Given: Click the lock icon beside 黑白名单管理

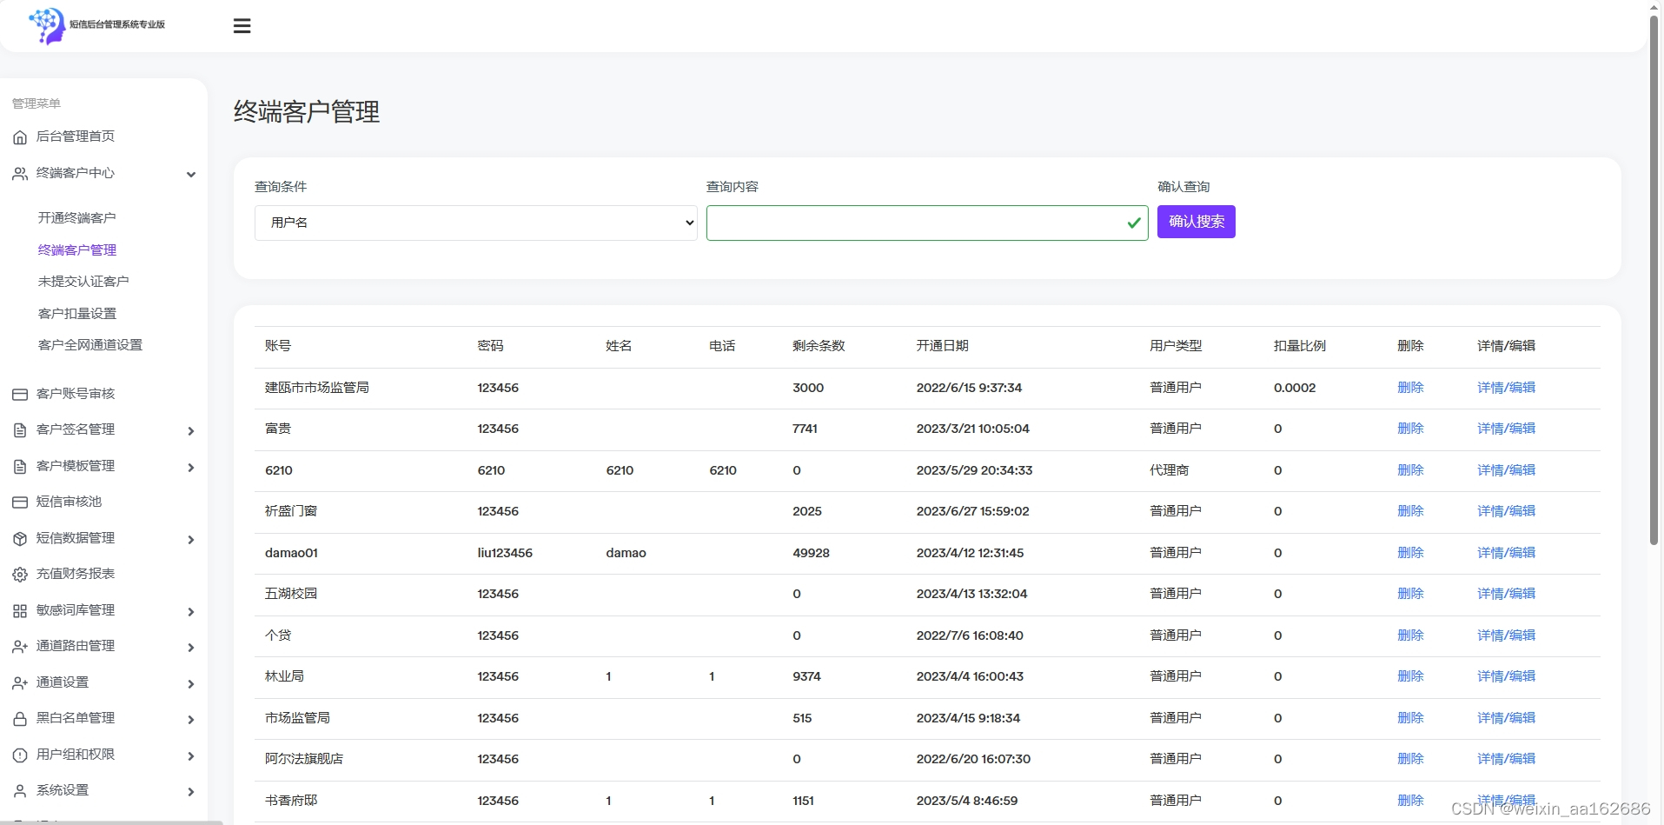Looking at the screenshot, I should point(20,719).
